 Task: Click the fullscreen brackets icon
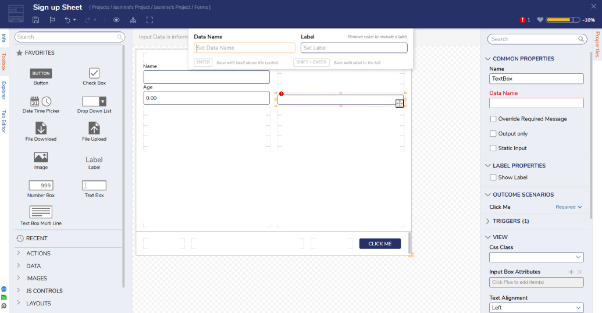click(149, 20)
